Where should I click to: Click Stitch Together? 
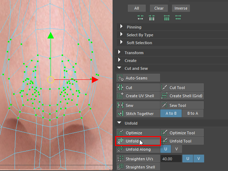coord(138,114)
